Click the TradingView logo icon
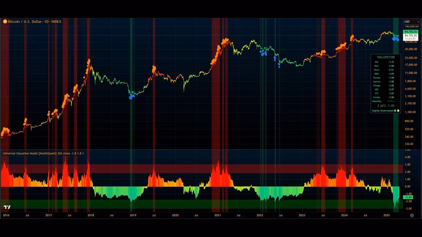The width and height of the screenshot is (422, 237). coord(7,207)
